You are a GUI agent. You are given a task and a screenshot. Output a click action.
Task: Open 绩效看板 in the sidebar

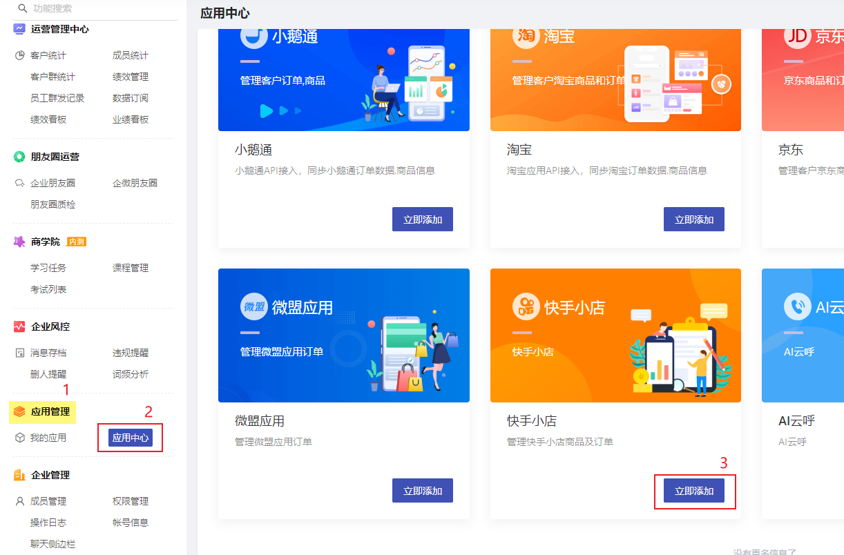pos(48,119)
